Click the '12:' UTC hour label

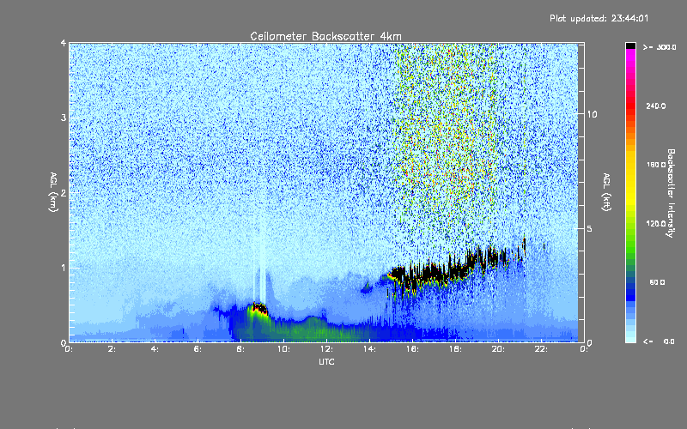click(x=326, y=349)
